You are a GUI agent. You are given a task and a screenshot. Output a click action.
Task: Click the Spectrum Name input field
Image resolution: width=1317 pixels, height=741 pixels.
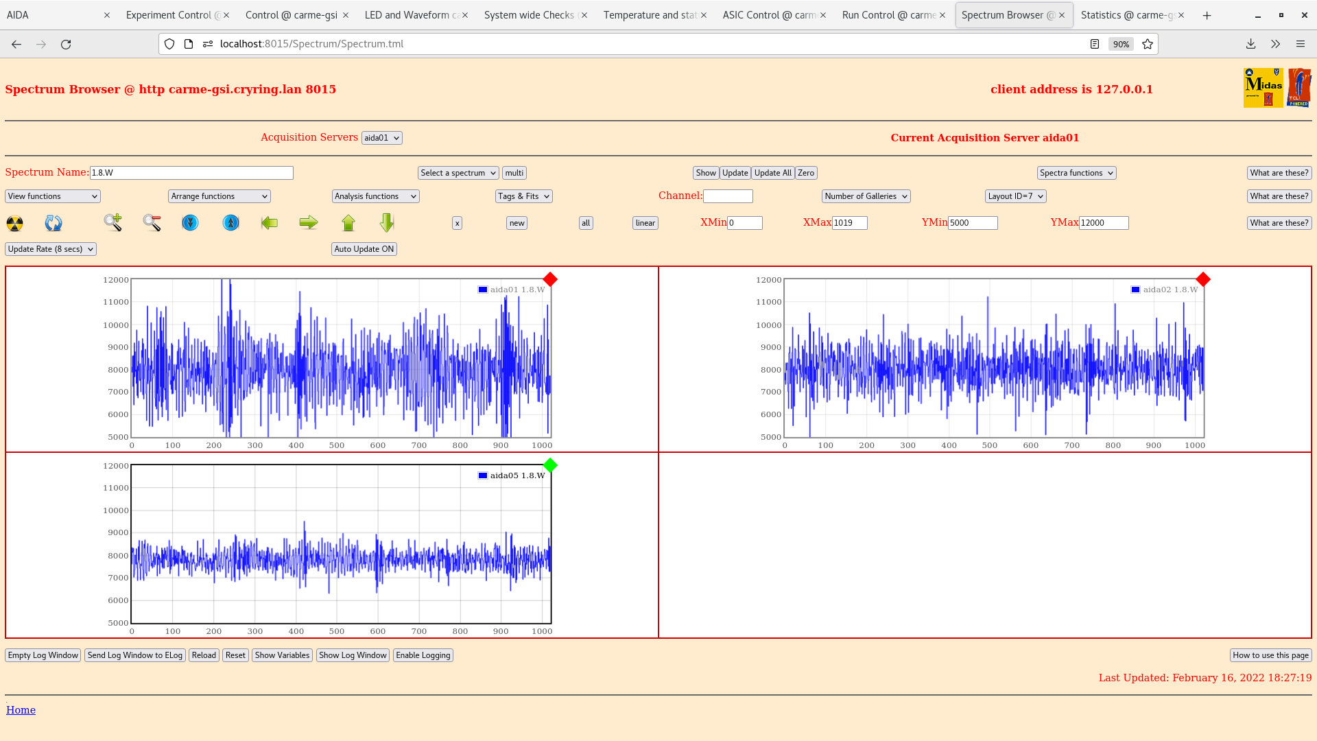(x=191, y=173)
